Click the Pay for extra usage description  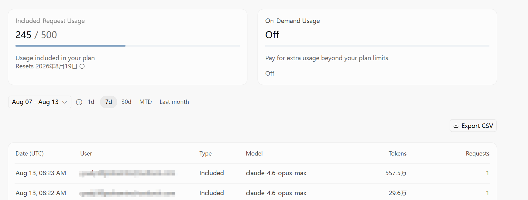click(327, 58)
